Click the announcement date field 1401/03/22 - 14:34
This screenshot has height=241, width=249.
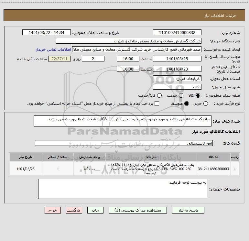point(47,32)
